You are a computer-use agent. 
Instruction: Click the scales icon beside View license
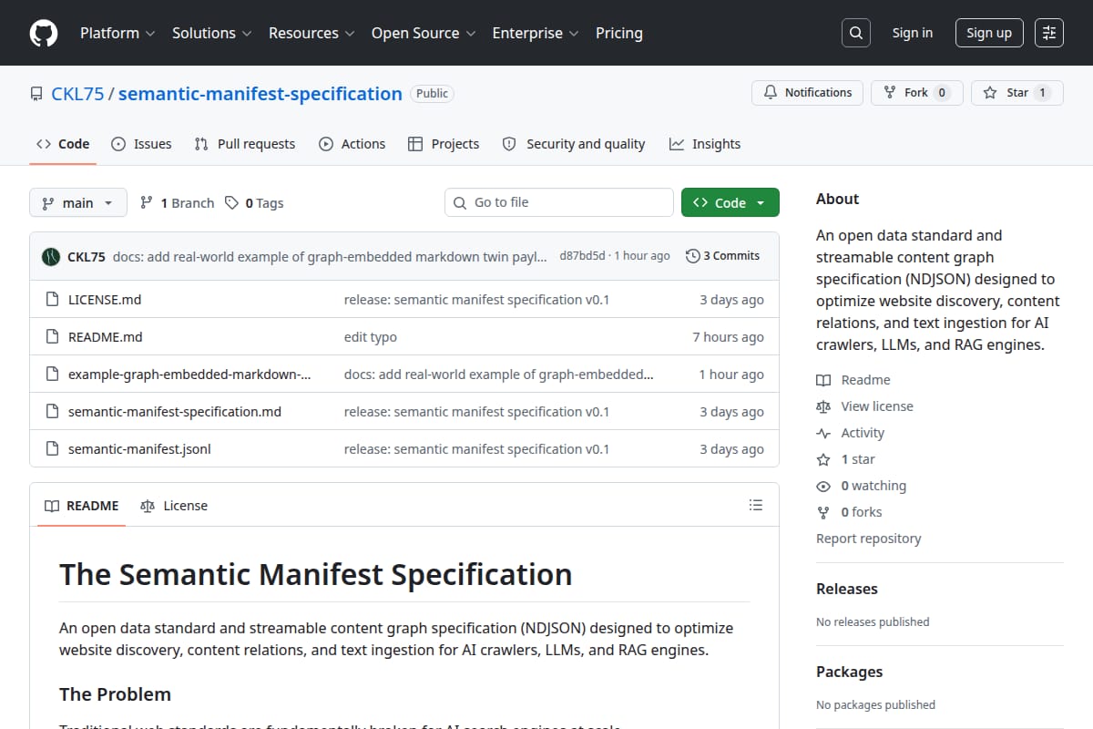pyautogui.click(x=823, y=406)
